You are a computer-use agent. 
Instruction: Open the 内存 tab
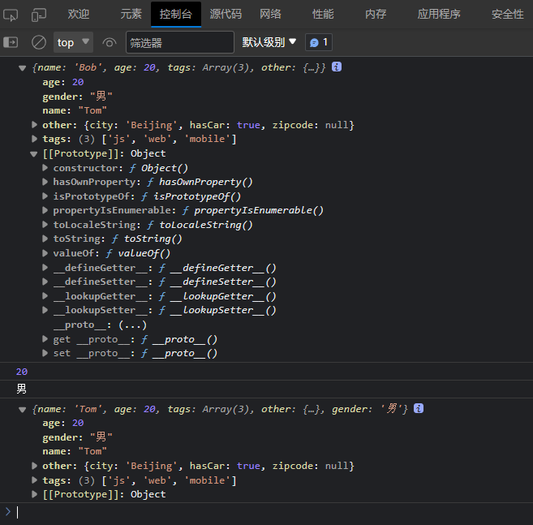376,15
